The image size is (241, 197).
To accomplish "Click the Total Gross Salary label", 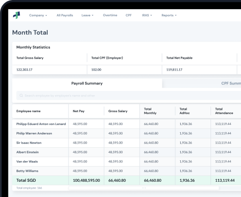I will [x=30, y=58].
